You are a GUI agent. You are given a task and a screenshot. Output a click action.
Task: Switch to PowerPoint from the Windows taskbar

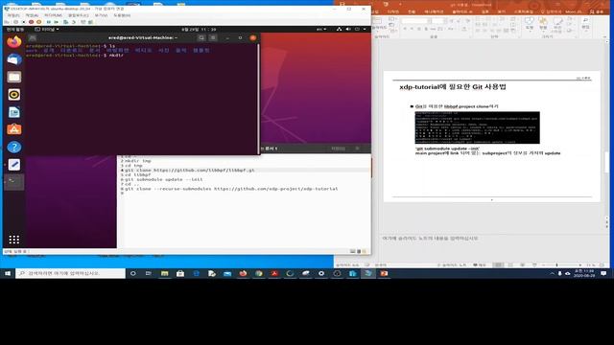(384, 273)
